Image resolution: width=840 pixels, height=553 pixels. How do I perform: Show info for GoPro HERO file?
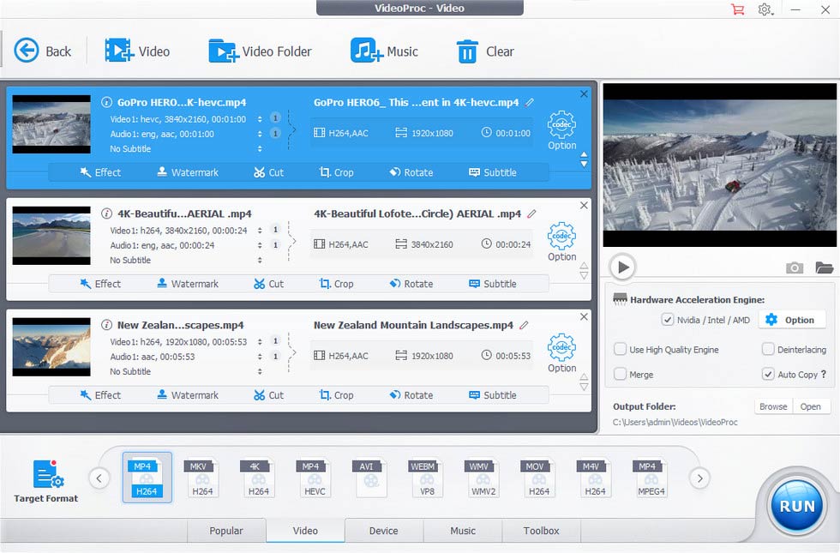106,102
